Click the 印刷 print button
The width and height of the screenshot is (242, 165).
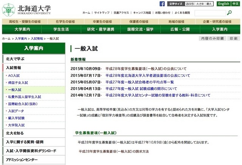(x=234, y=39)
